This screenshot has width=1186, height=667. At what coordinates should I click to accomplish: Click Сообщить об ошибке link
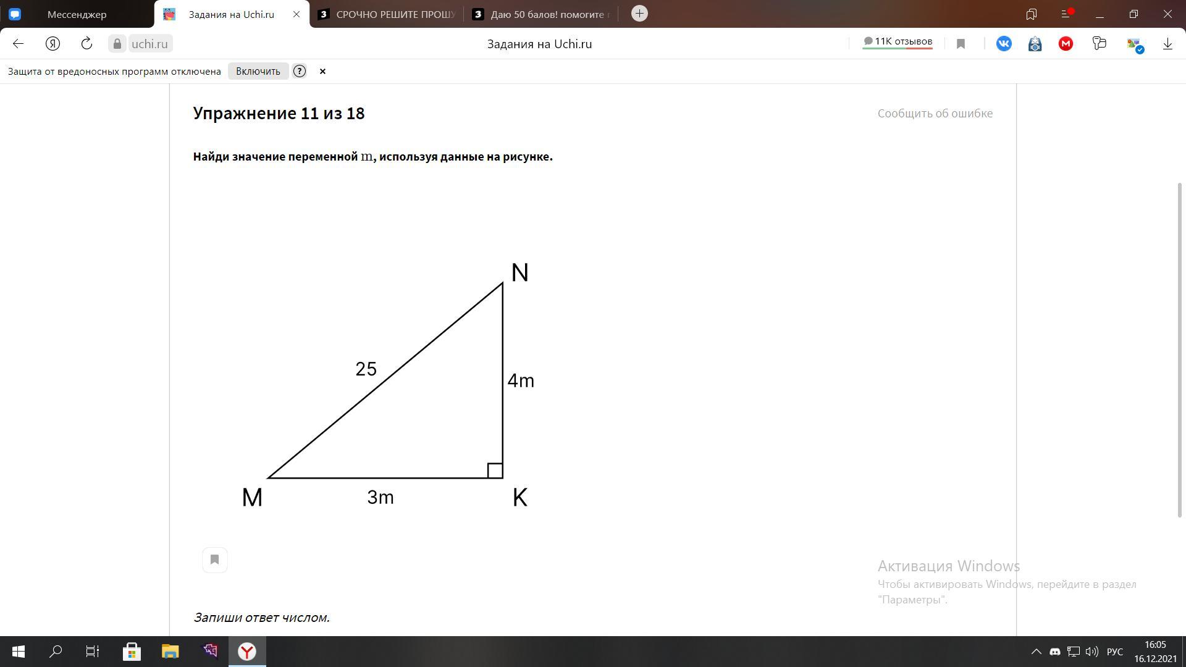[x=935, y=113]
